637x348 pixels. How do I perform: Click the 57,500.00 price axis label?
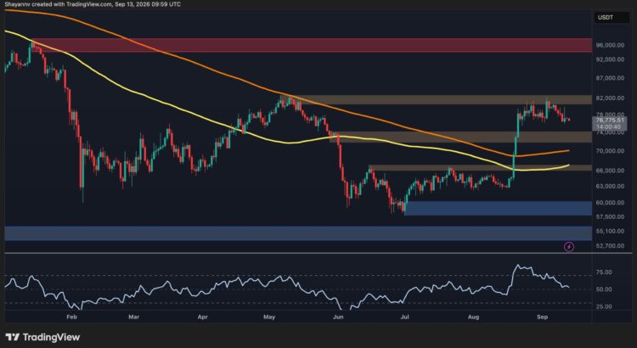[x=610, y=216]
